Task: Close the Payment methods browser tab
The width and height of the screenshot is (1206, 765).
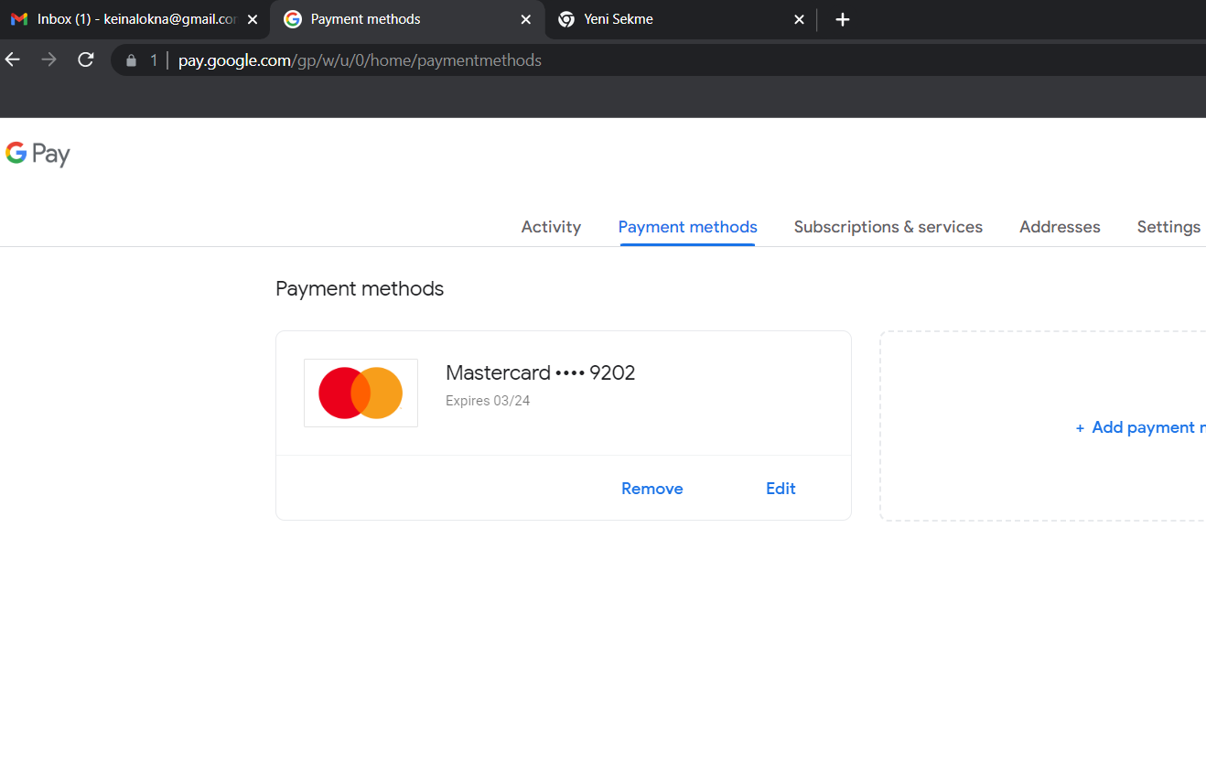Action: (x=526, y=19)
